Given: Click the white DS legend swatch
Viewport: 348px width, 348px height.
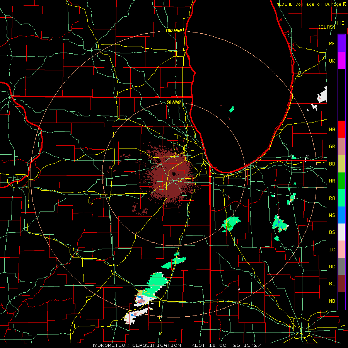Looking at the screenshot, I should [341, 232].
